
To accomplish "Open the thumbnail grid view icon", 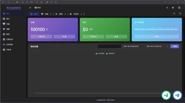I will pyautogui.click(x=17, y=2).
